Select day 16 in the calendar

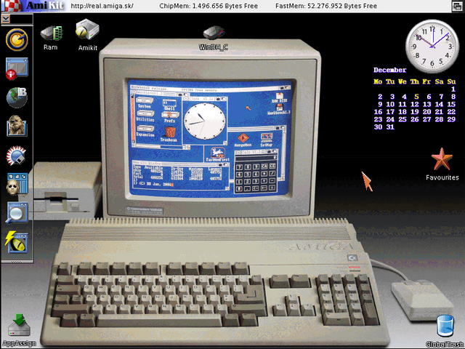378,112
